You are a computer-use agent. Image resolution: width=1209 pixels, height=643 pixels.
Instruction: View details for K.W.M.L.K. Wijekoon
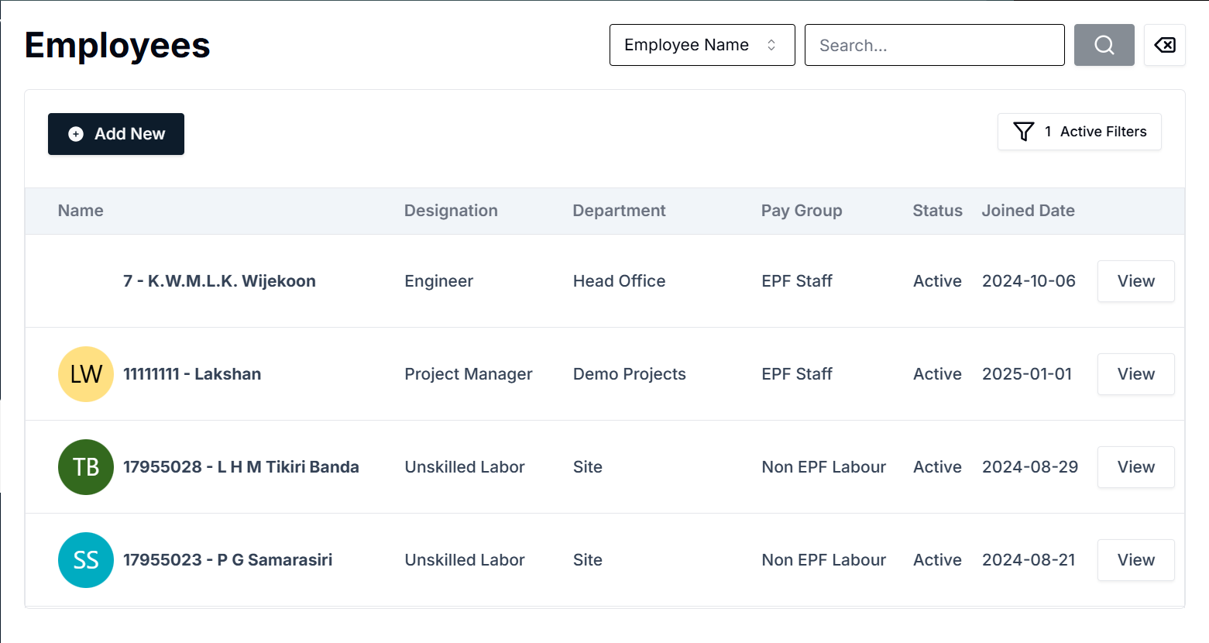tap(1135, 281)
